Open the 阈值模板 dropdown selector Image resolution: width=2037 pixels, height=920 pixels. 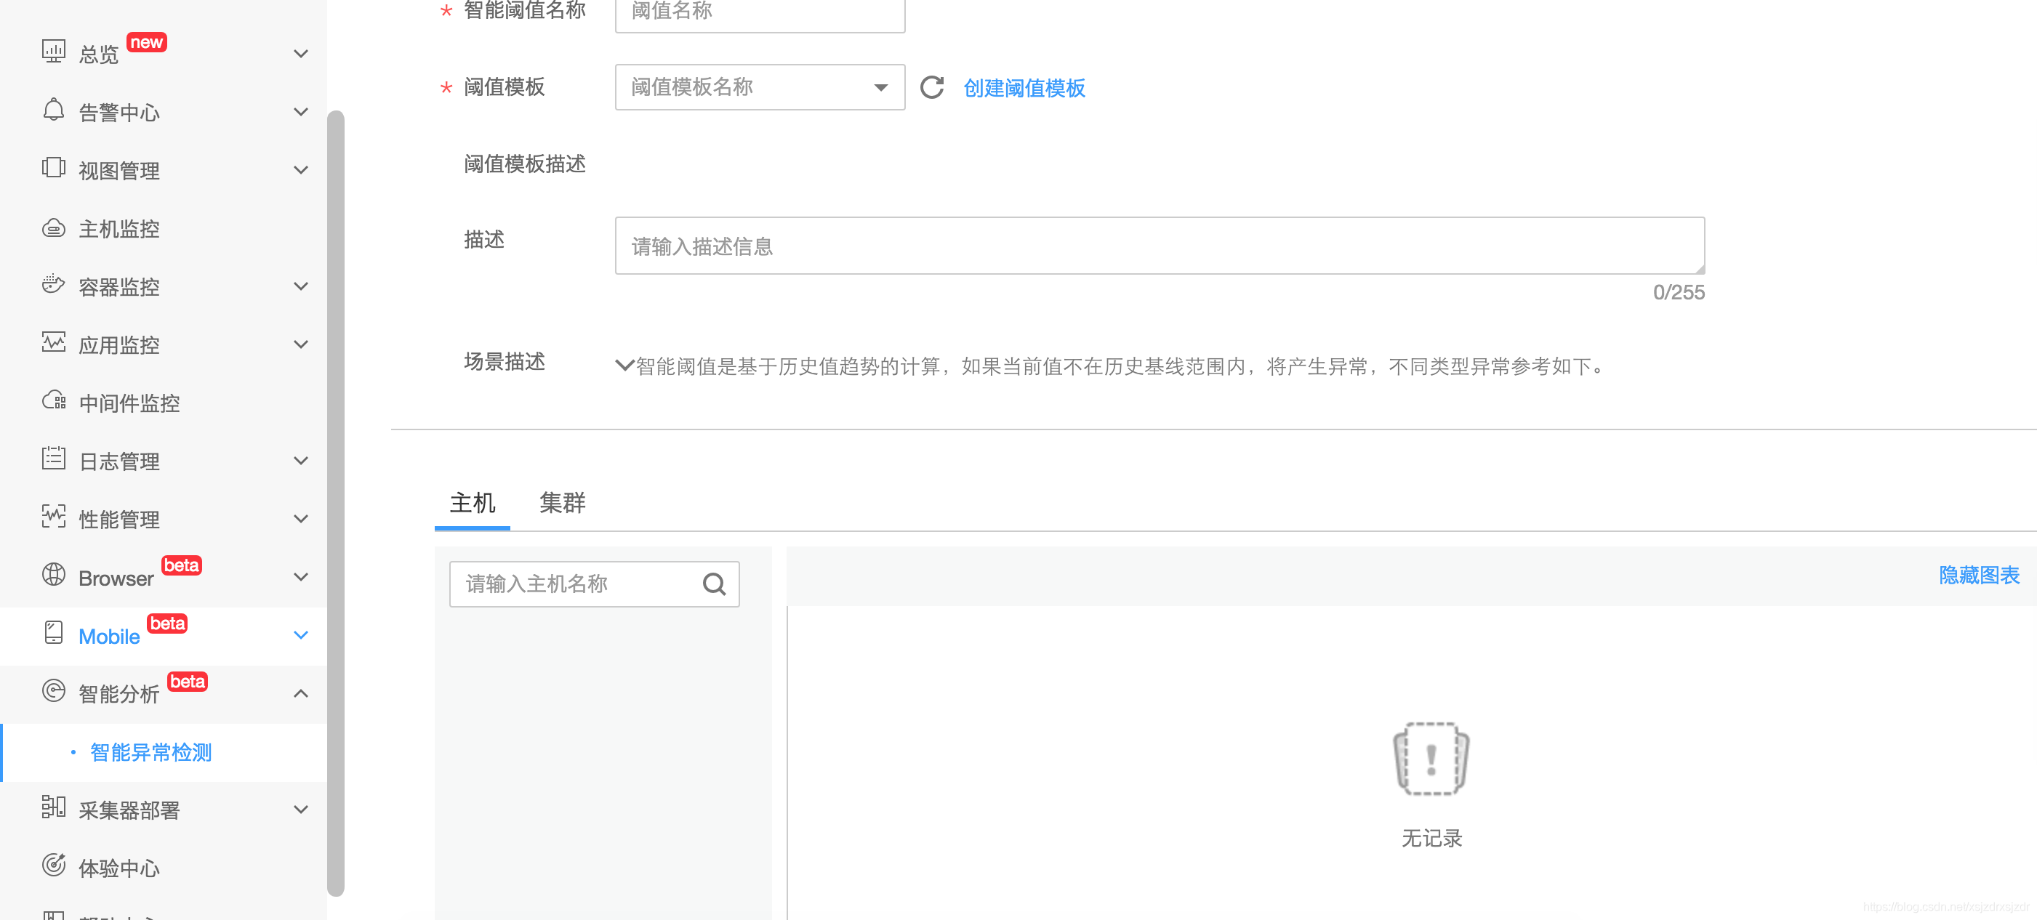tap(758, 87)
